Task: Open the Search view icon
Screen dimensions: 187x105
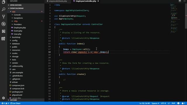Action: 4,9
